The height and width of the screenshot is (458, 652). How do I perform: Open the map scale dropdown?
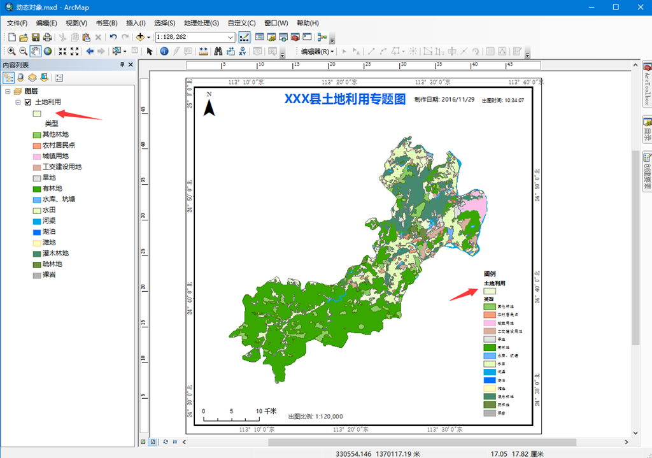(x=230, y=37)
